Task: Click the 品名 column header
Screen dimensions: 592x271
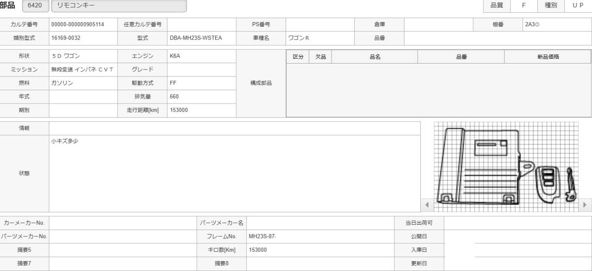Action: pos(375,57)
